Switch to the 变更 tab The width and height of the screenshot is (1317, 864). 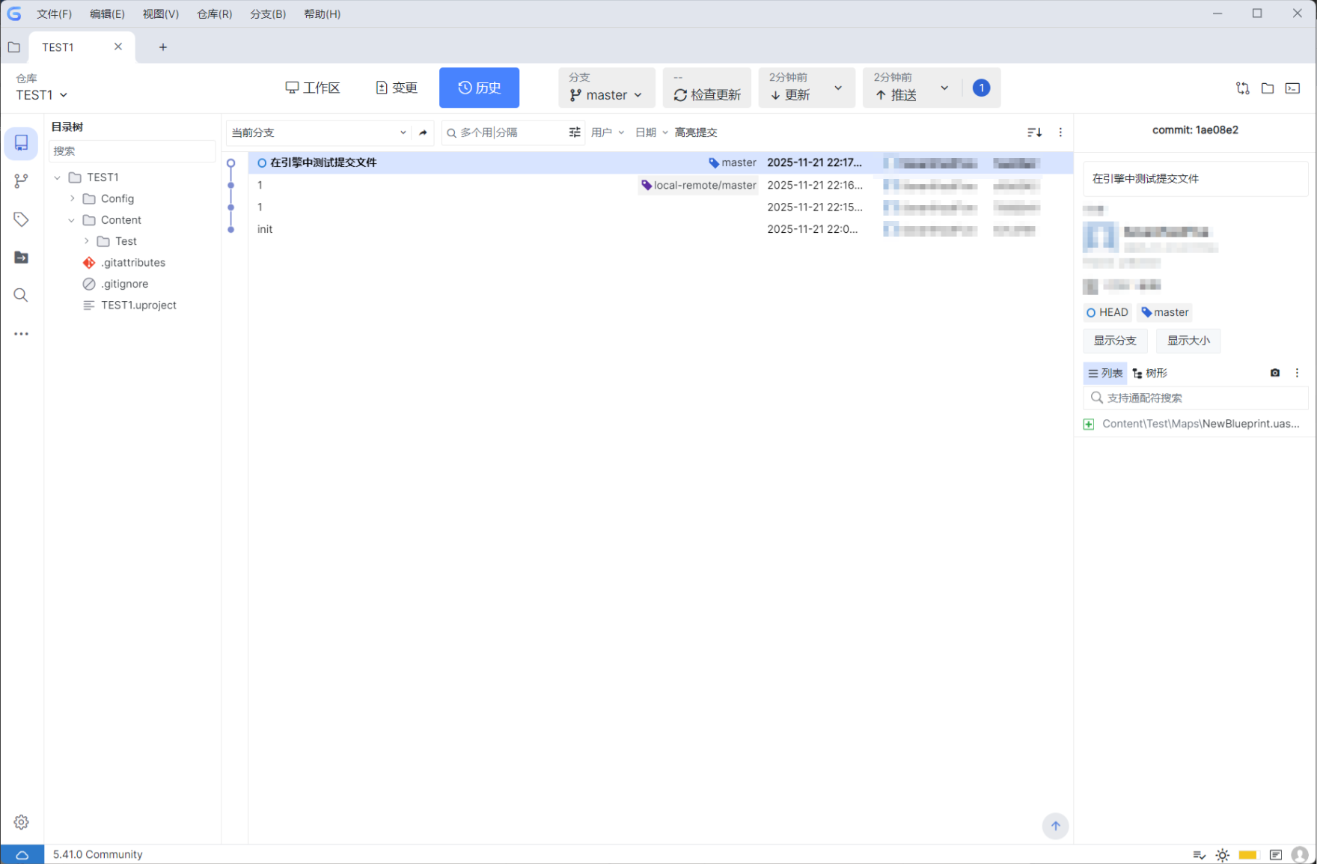pos(397,87)
